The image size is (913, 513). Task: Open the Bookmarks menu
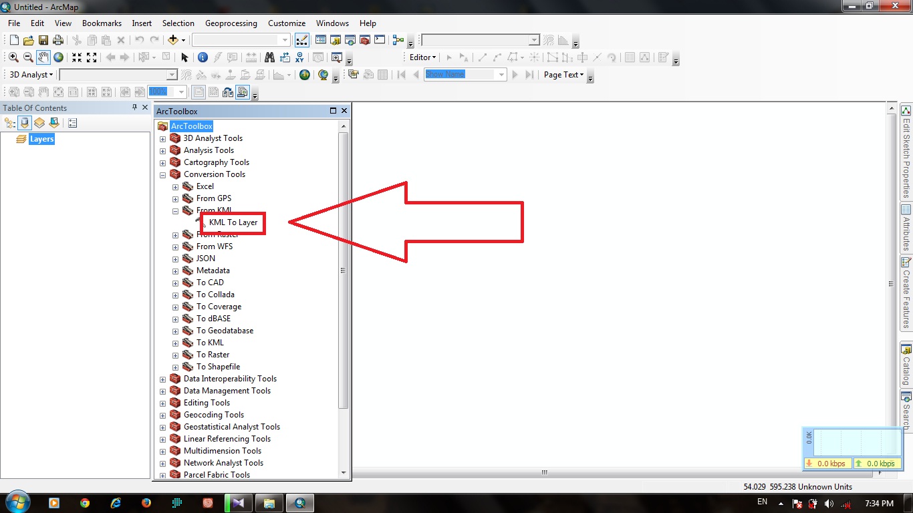click(102, 23)
